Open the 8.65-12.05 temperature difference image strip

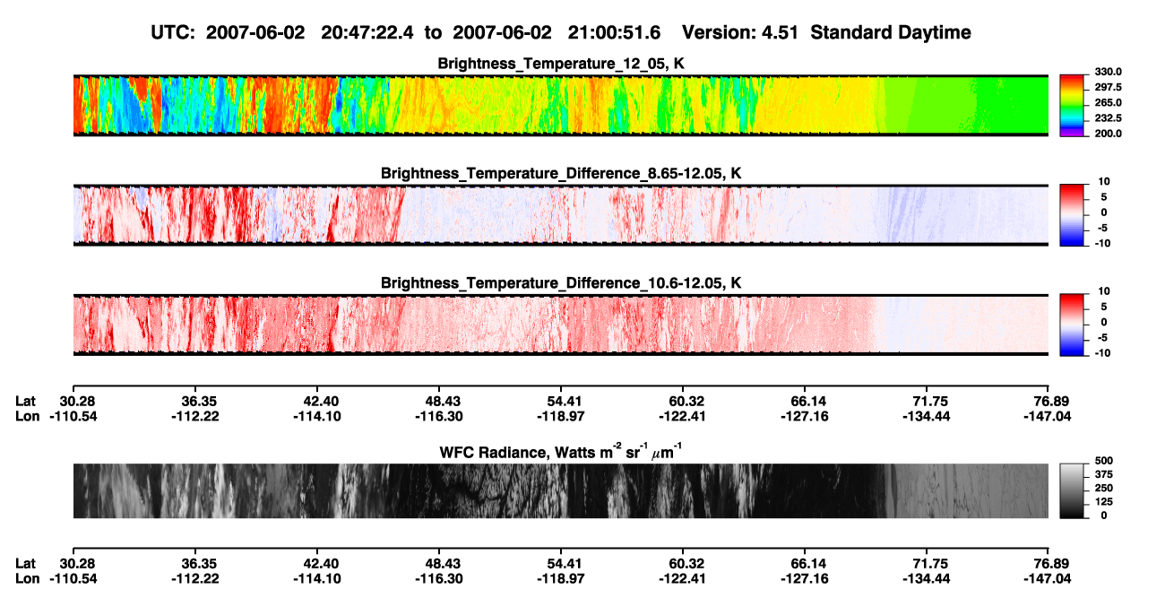tap(561, 215)
